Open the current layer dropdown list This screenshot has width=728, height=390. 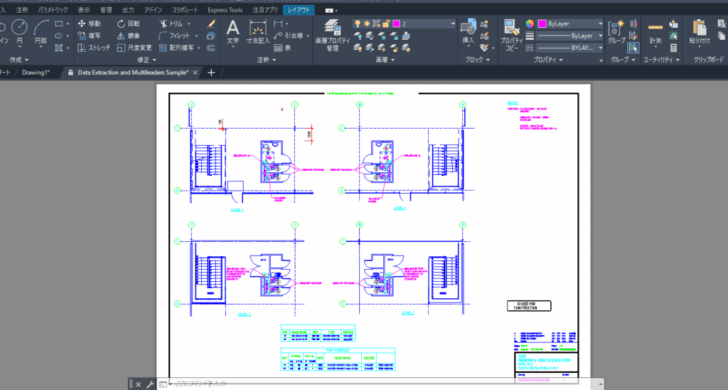452,23
